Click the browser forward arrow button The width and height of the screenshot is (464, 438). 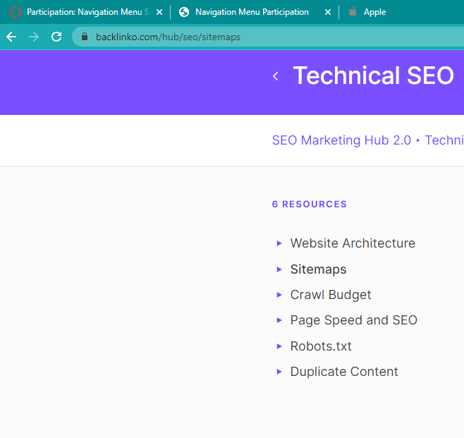(x=34, y=37)
